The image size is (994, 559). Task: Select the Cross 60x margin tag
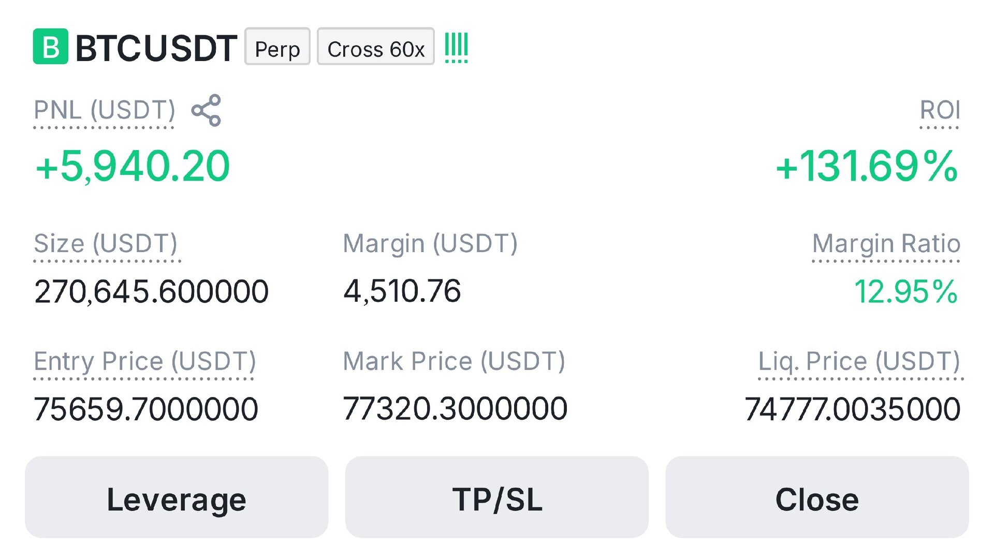[x=376, y=47]
